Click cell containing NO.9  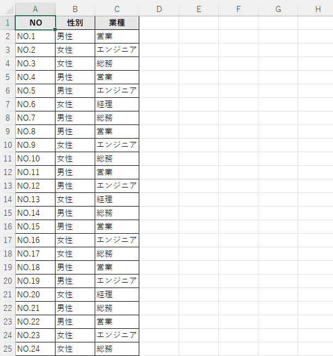coord(35,145)
